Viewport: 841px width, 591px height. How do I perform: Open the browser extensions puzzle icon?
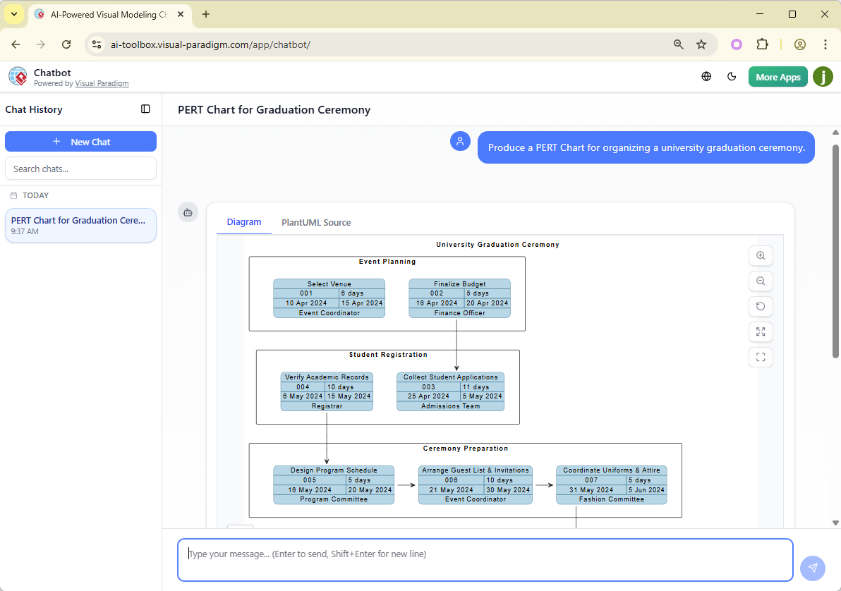pos(763,44)
